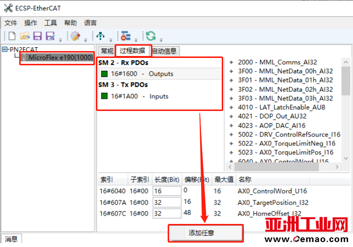Click length field for 16#607C row
The height and width of the screenshot is (247, 353).
167,214
